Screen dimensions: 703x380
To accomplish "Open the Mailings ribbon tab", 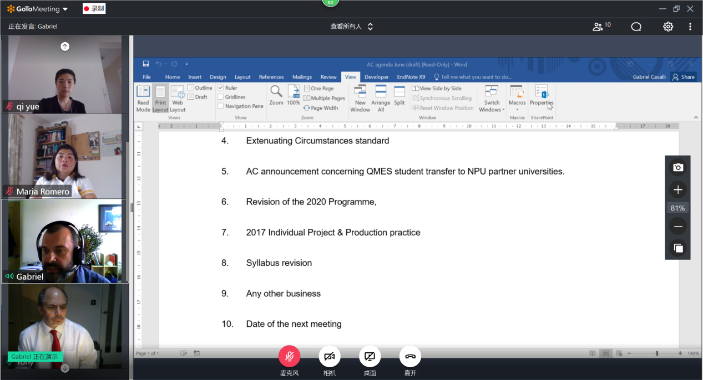I will (x=302, y=77).
